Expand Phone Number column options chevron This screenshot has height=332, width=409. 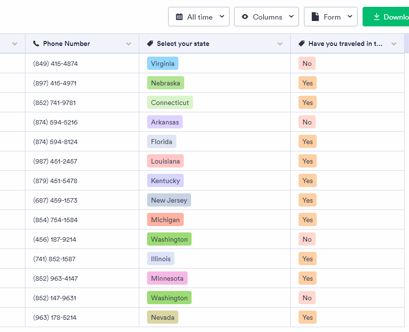tap(129, 44)
